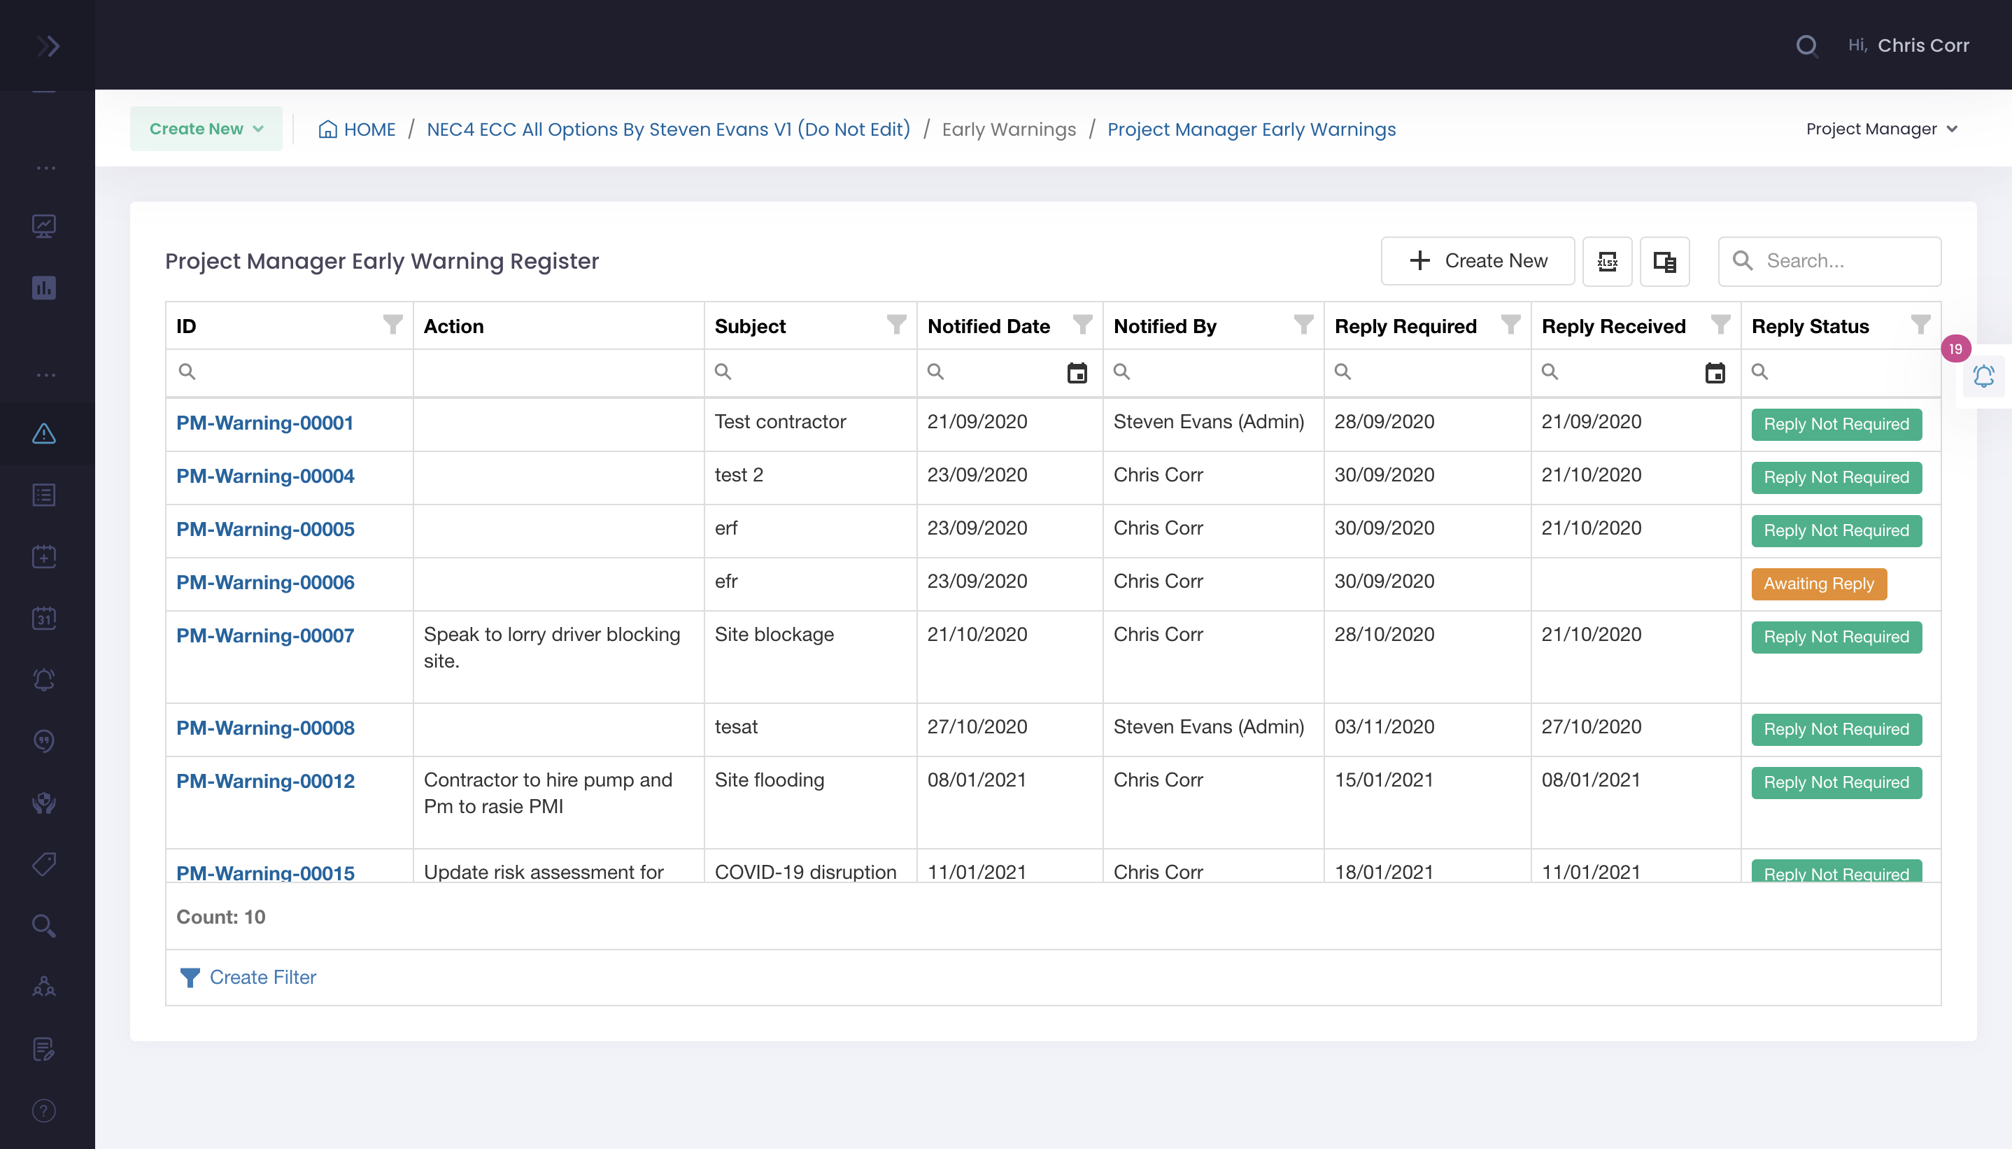Expand sidebar with double chevron icon
Screen dimensions: 2012x1149
click(x=48, y=45)
